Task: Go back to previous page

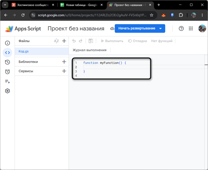Action: point(6,15)
